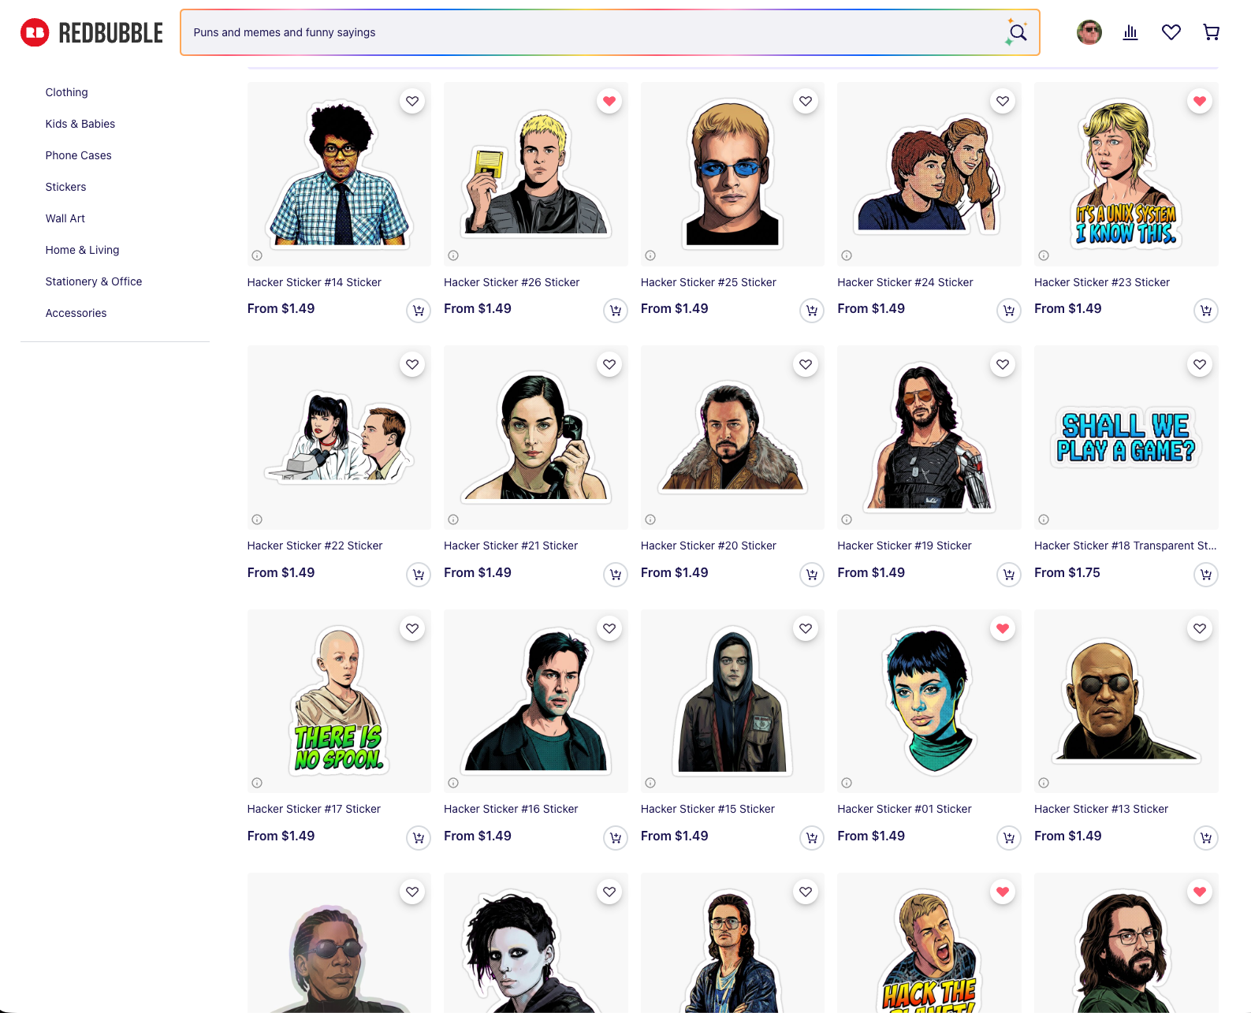
Task: Open the user profile avatar
Action: [x=1089, y=32]
